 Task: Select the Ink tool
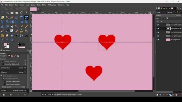tap(7, 31)
